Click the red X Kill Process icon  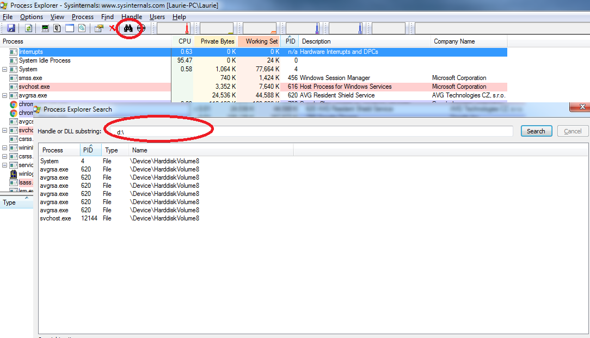(x=112, y=28)
